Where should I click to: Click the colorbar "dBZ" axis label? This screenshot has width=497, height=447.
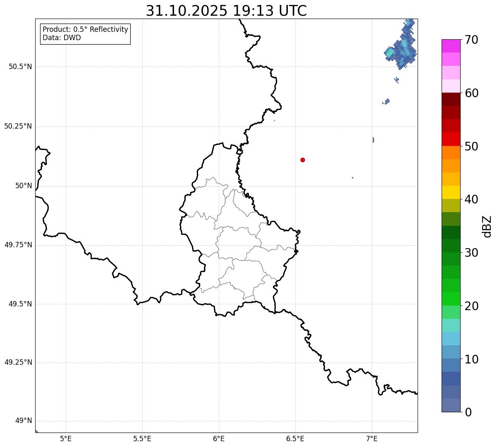point(487,226)
